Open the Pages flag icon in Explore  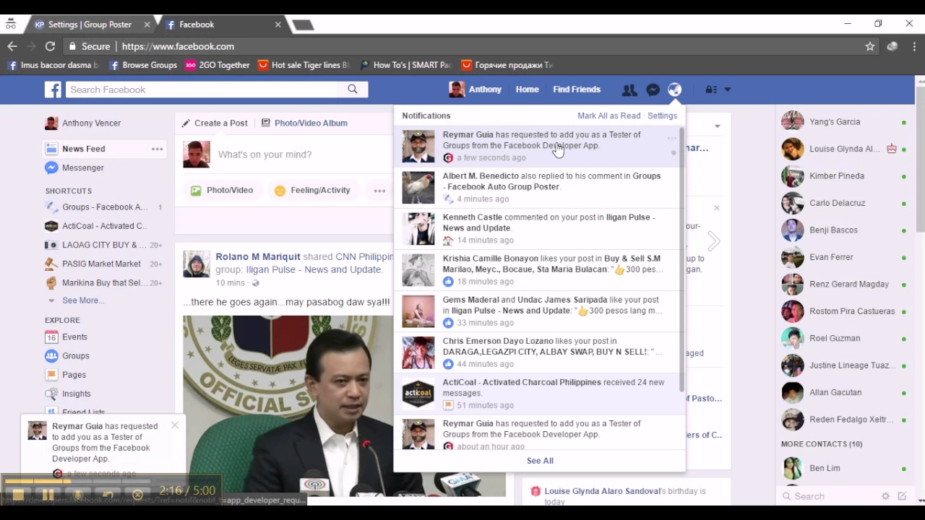click(51, 375)
